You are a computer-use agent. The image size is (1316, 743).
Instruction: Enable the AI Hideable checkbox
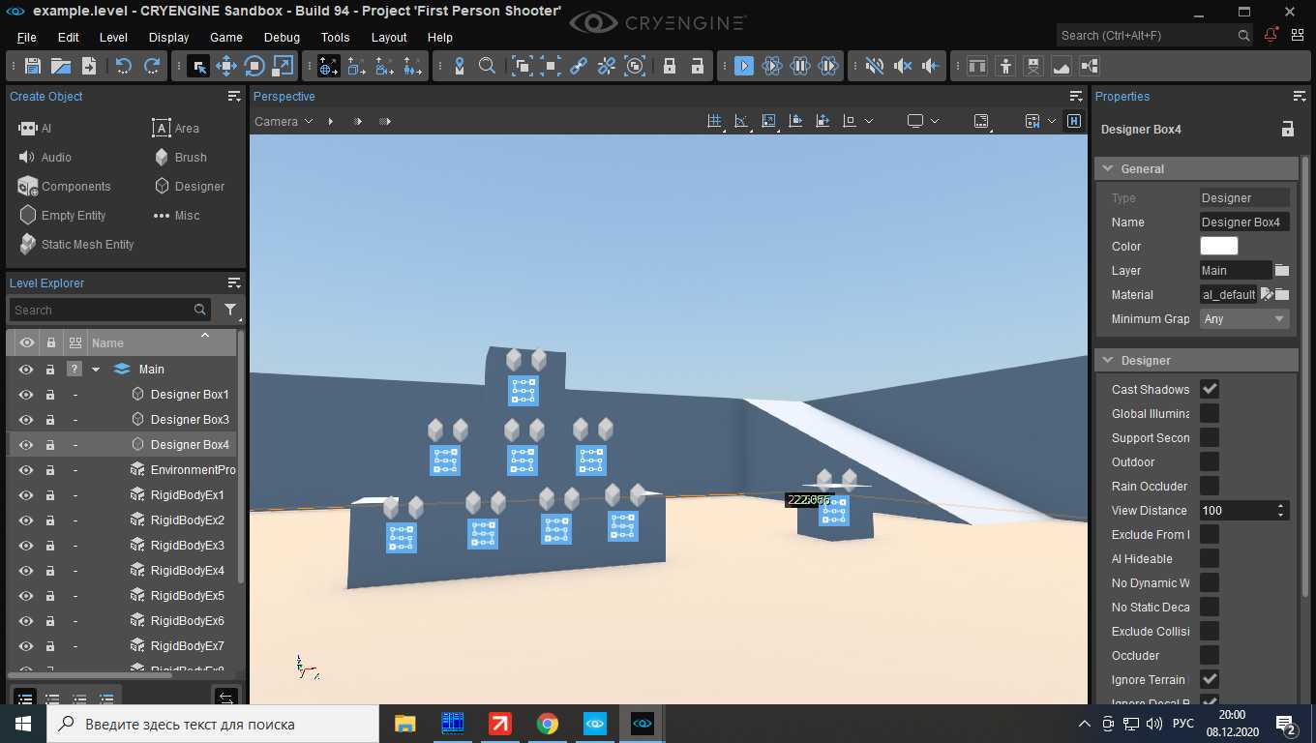tap(1210, 558)
